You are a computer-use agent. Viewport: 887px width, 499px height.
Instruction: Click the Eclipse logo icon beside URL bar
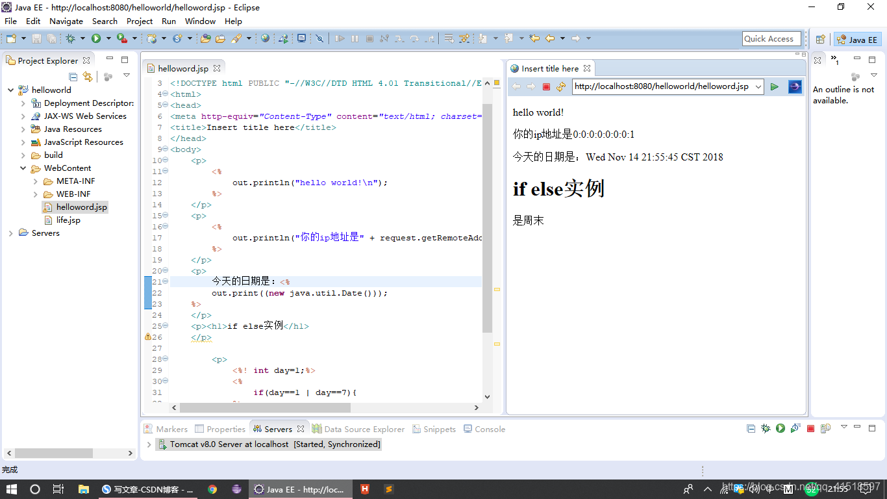pyautogui.click(x=795, y=86)
